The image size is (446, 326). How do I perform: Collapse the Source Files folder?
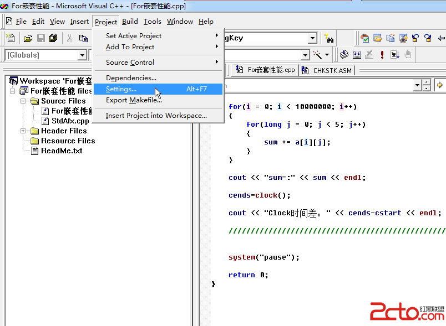pyautogui.click(x=23, y=101)
